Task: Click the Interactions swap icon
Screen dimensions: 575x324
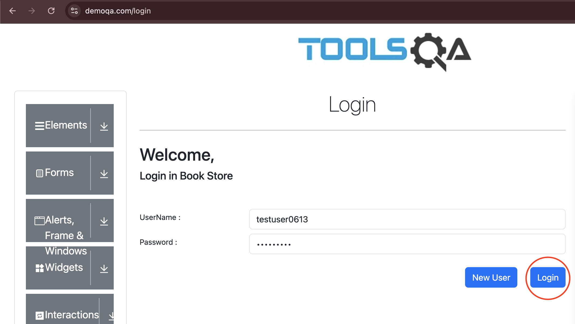Action: click(x=40, y=315)
